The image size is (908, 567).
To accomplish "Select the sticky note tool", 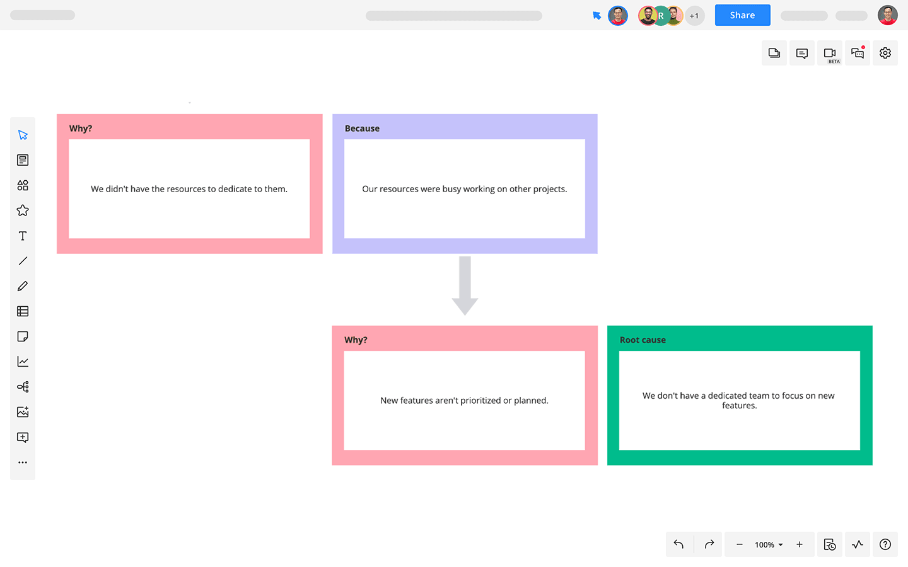I will (x=23, y=336).
